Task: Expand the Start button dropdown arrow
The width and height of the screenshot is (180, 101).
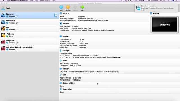Action: (x=85, y=9)
